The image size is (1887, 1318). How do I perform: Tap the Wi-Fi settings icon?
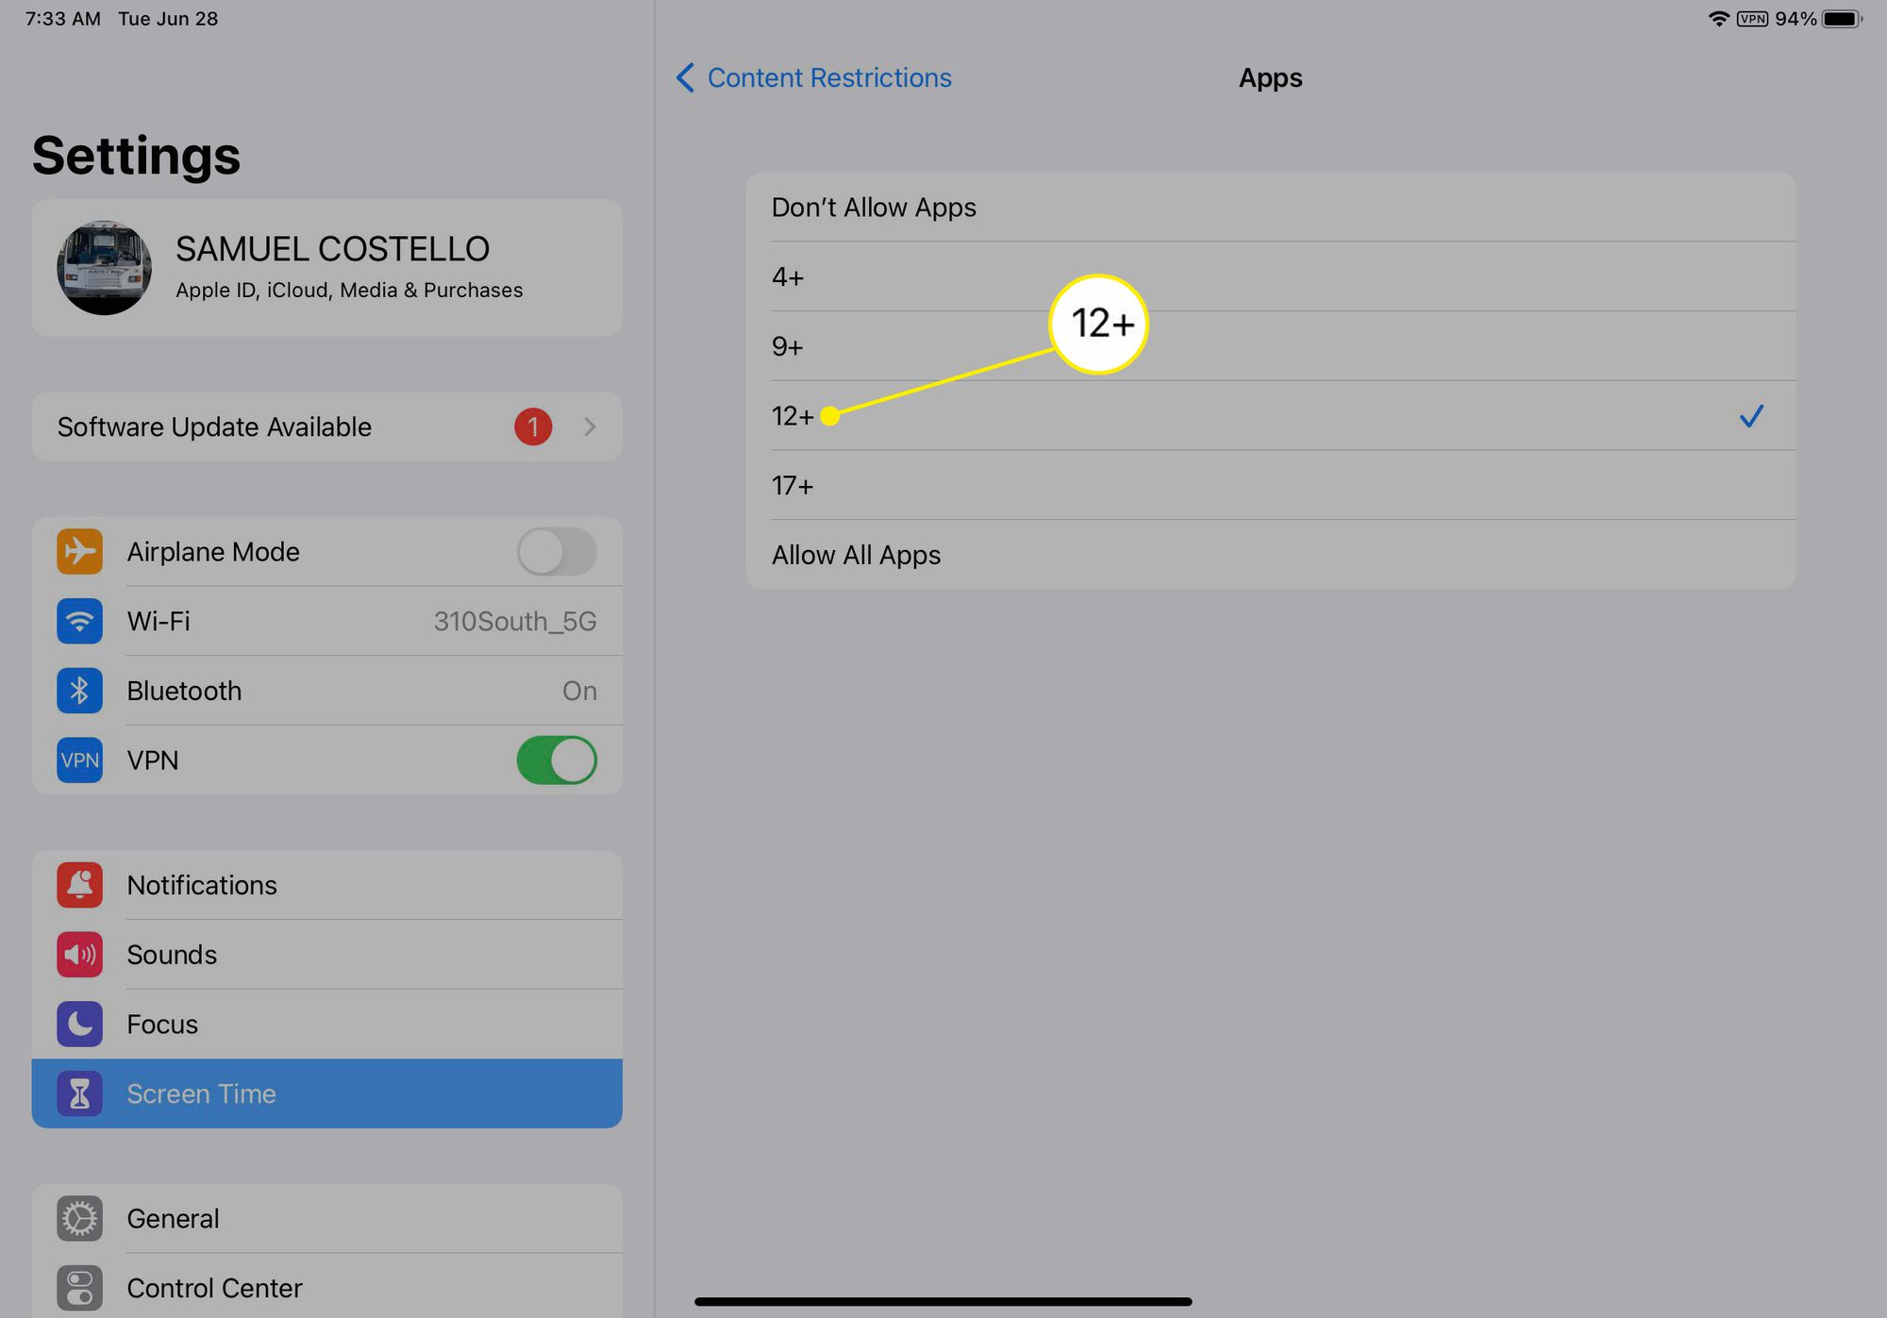[77, 620]
